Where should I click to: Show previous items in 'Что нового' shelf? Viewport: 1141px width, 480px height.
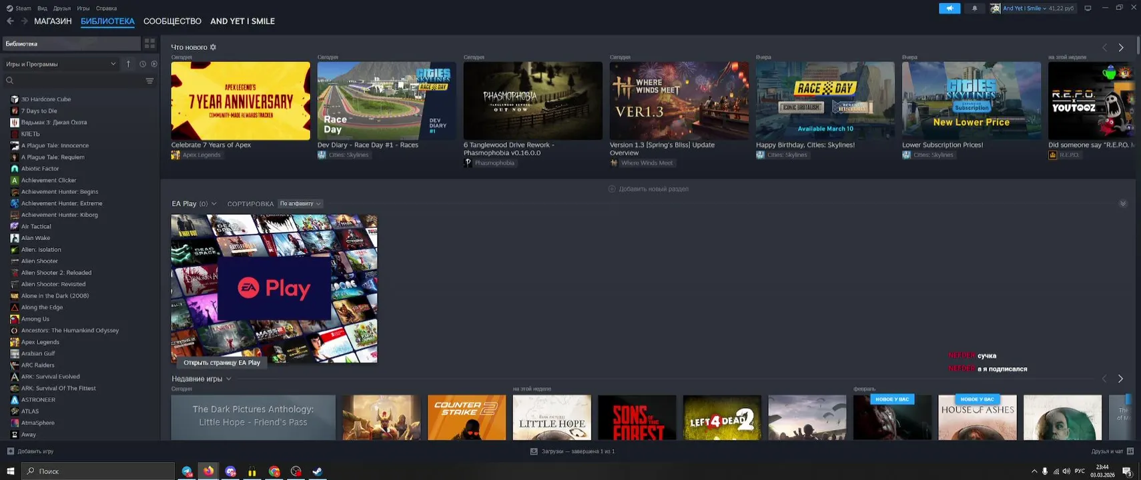pyautogui.click(x=1104, y=47)
